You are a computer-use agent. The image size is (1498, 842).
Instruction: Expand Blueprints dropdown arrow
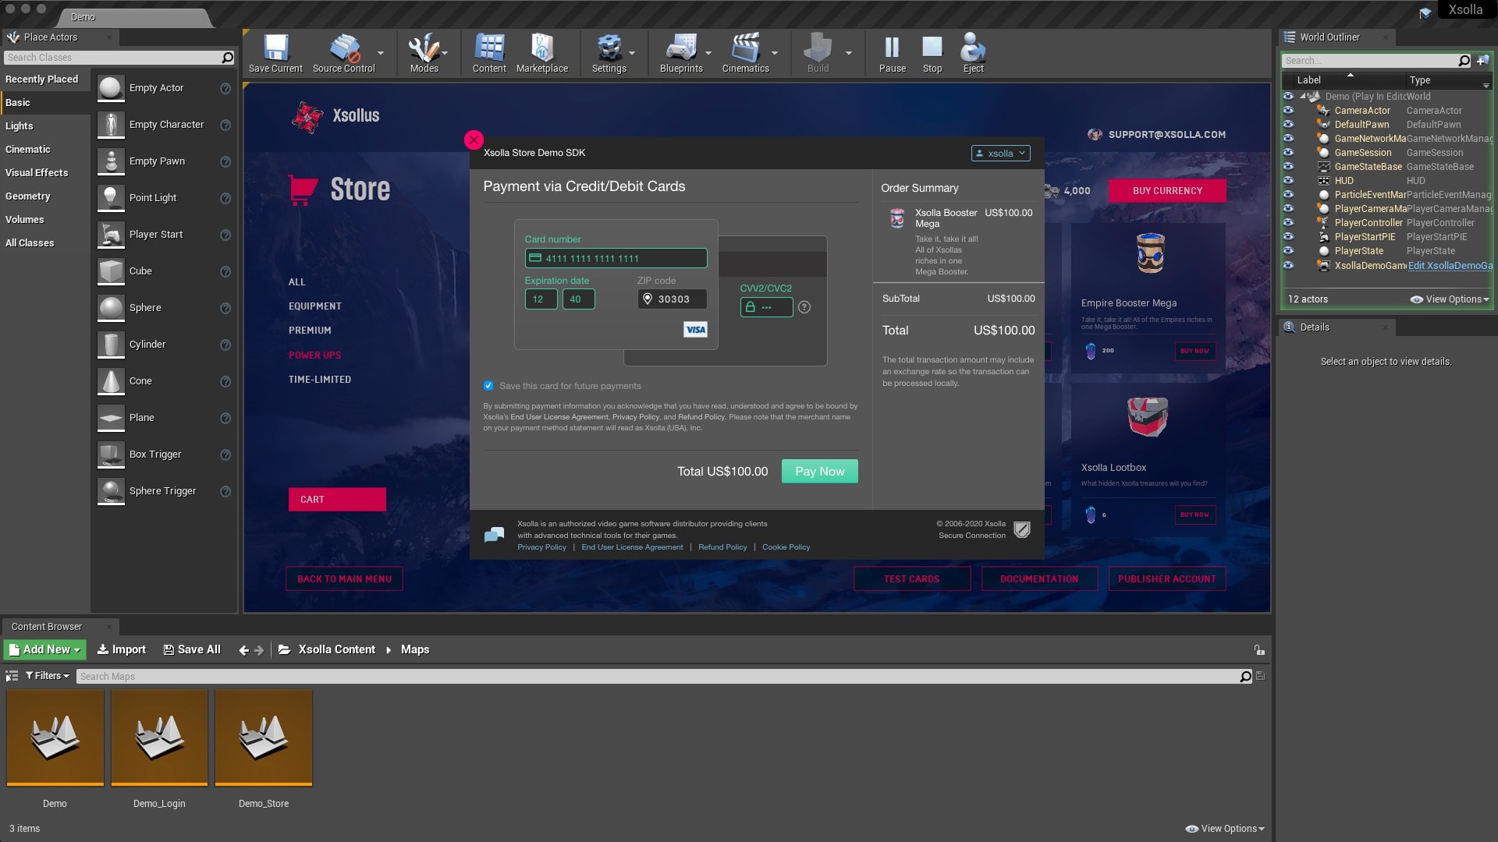coord(708,53)
